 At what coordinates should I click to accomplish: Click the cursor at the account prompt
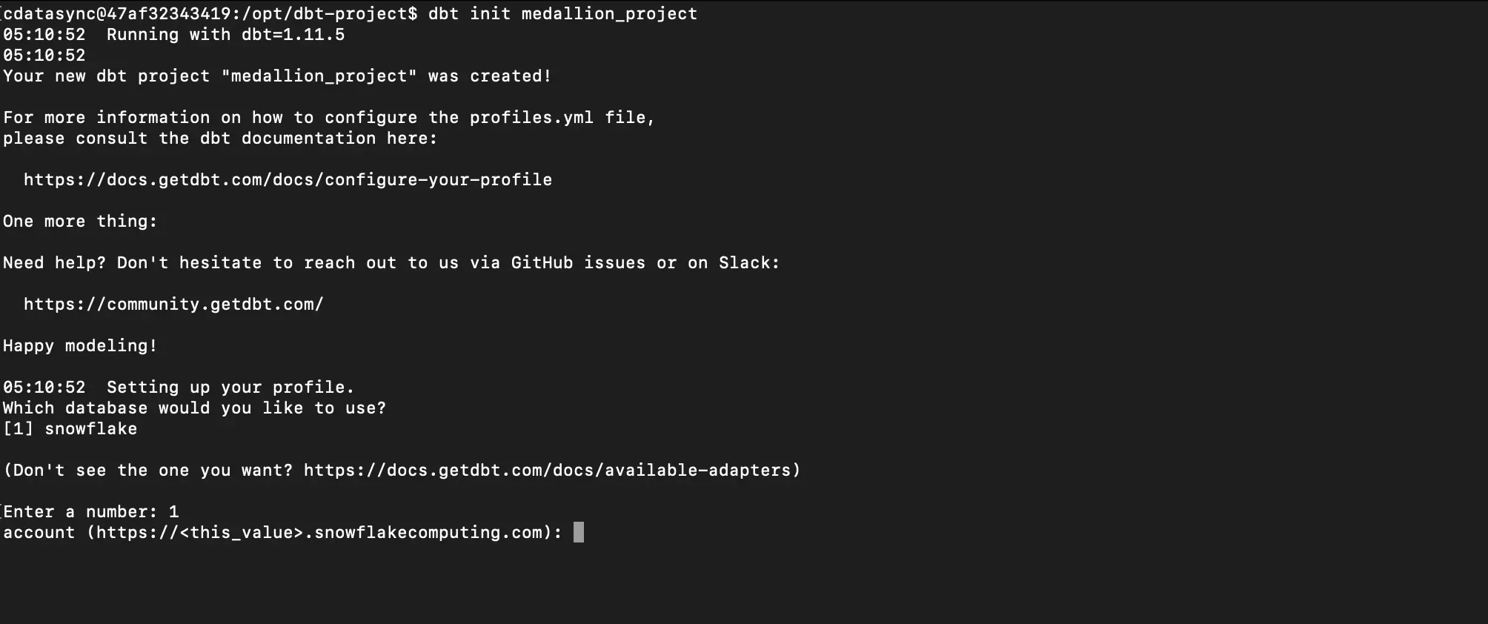click(579, 533)
